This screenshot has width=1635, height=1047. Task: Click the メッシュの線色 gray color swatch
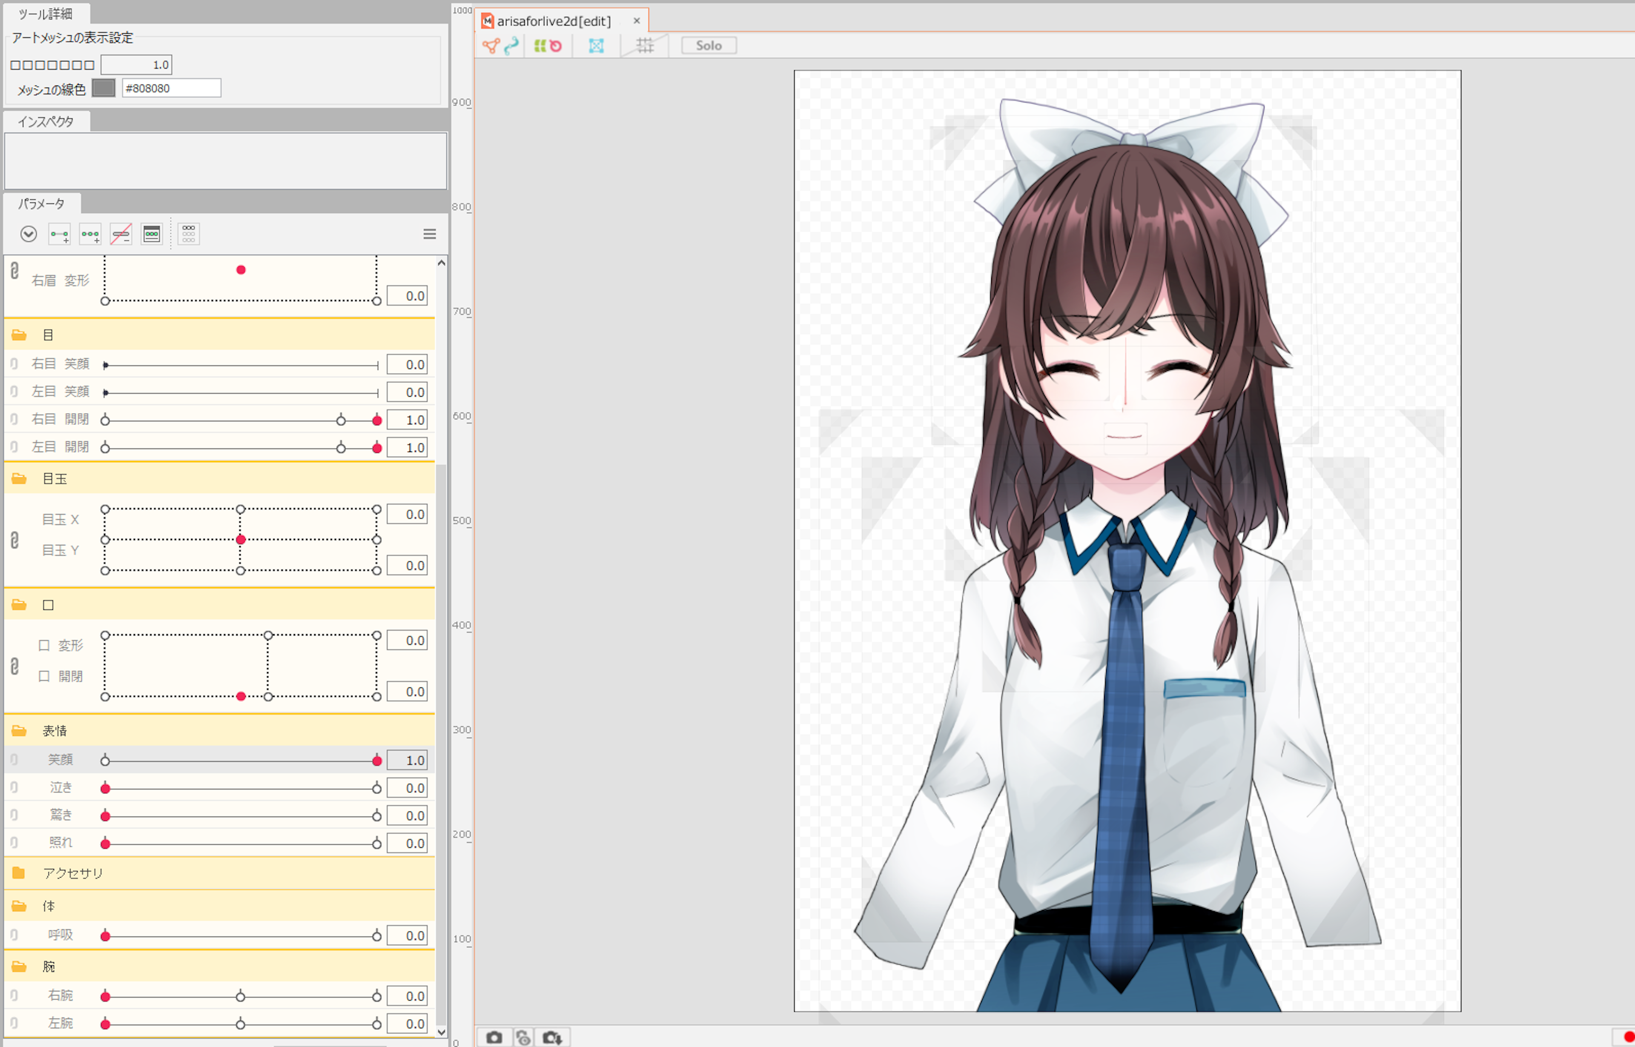click(103, 88)
